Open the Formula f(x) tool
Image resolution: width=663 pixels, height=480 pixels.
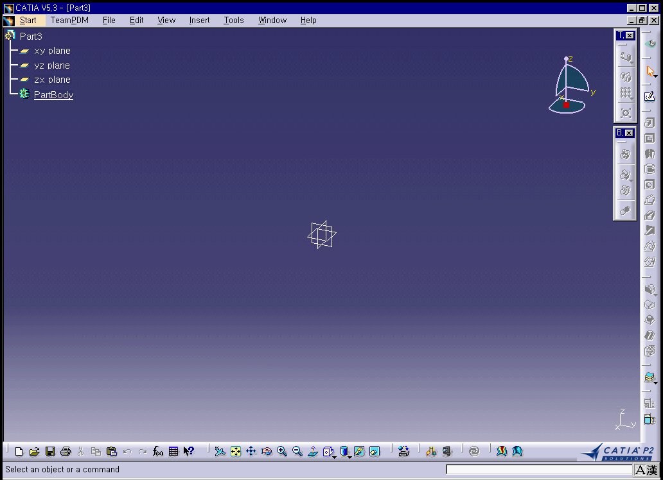click(x=157, y=451)
